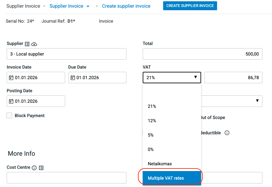Open the Due Date calendar icon
This screenshot has width=272, height=187.
(x=73, y=78)
